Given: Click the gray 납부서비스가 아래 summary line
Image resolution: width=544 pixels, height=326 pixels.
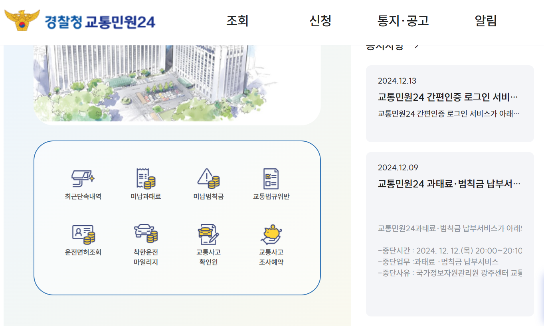Looking at the screenshot, I should click(450, 228).
